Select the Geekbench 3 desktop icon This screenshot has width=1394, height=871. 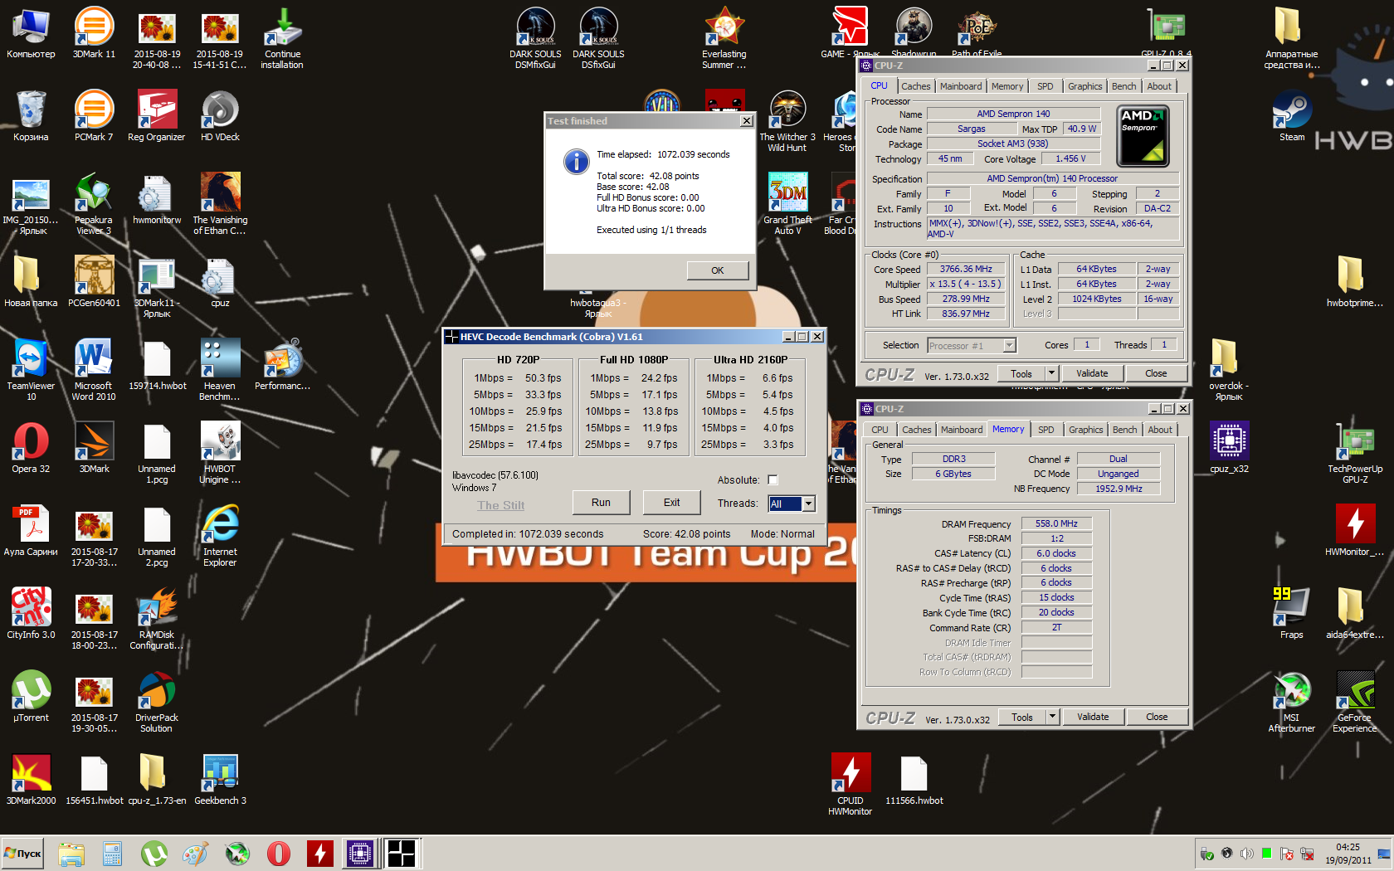pyautogui.click(x=220, y=780)
